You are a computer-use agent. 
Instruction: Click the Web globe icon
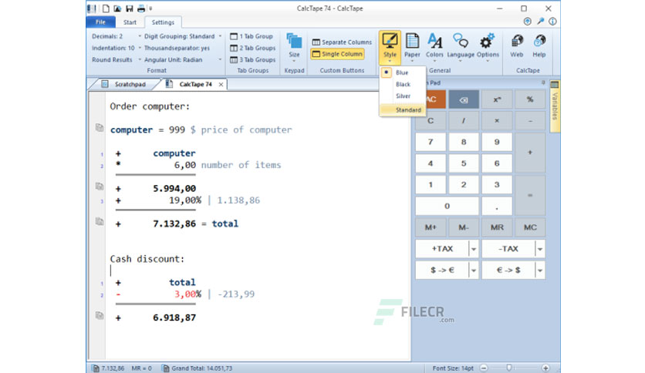517,46
